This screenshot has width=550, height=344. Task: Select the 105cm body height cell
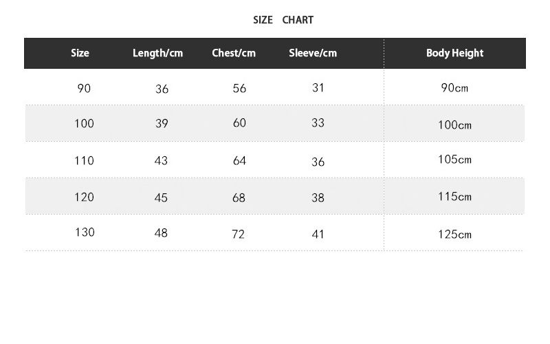pyautogui.click(x=454, y=160)
